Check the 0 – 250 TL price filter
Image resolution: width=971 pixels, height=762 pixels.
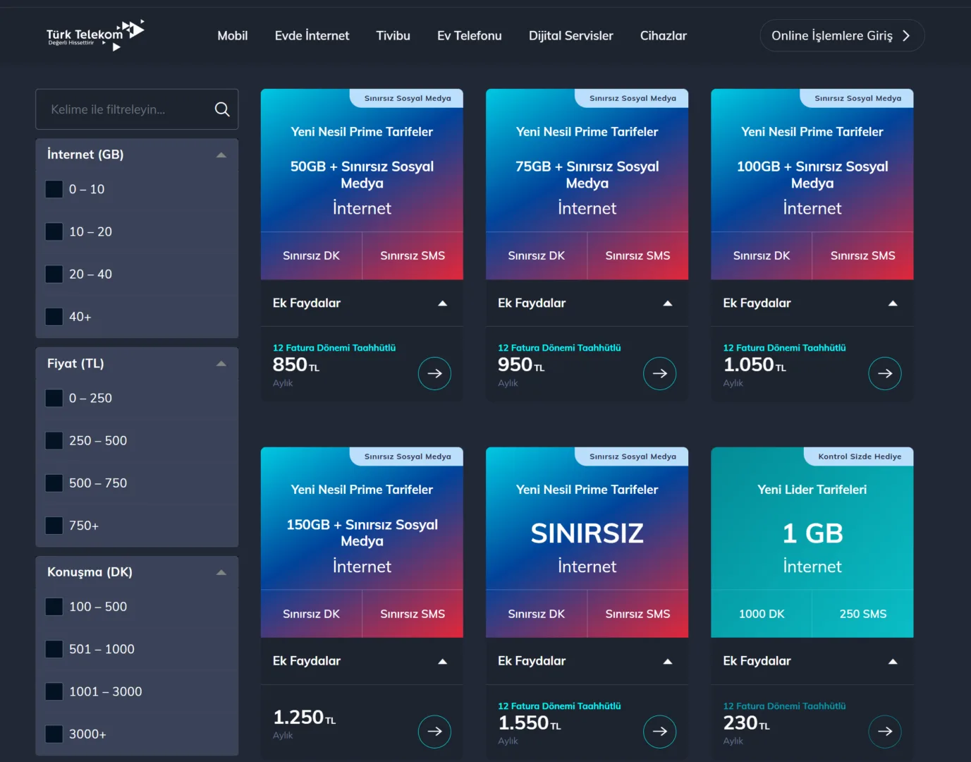[x=54, y=398]
